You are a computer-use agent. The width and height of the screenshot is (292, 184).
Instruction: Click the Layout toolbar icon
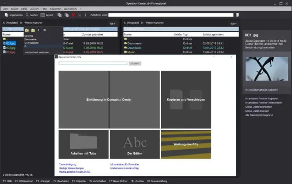pos(43,15)
